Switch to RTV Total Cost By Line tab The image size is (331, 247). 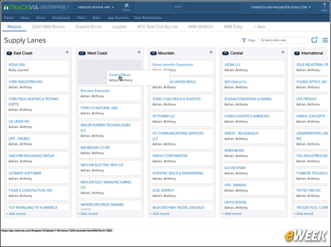pos(158,27)
